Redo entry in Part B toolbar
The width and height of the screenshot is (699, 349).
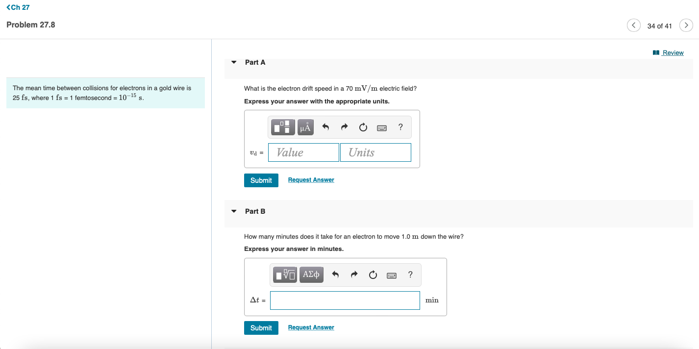354,275
